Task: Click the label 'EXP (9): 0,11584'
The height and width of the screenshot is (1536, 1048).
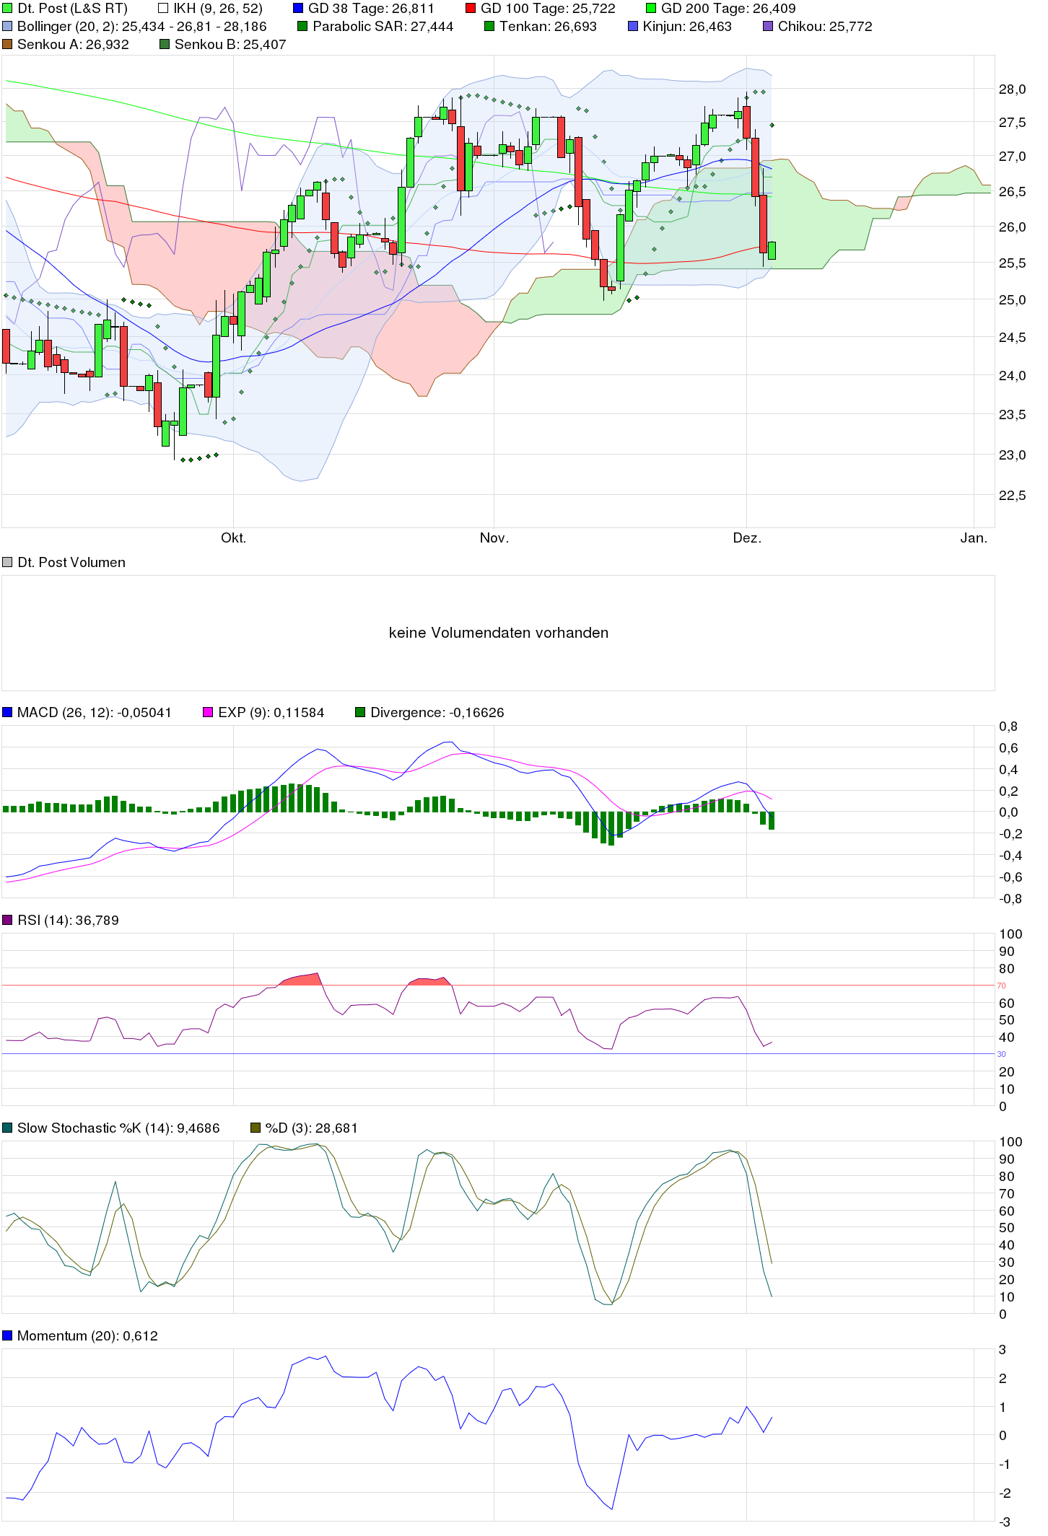Action: tap(271, 713)
